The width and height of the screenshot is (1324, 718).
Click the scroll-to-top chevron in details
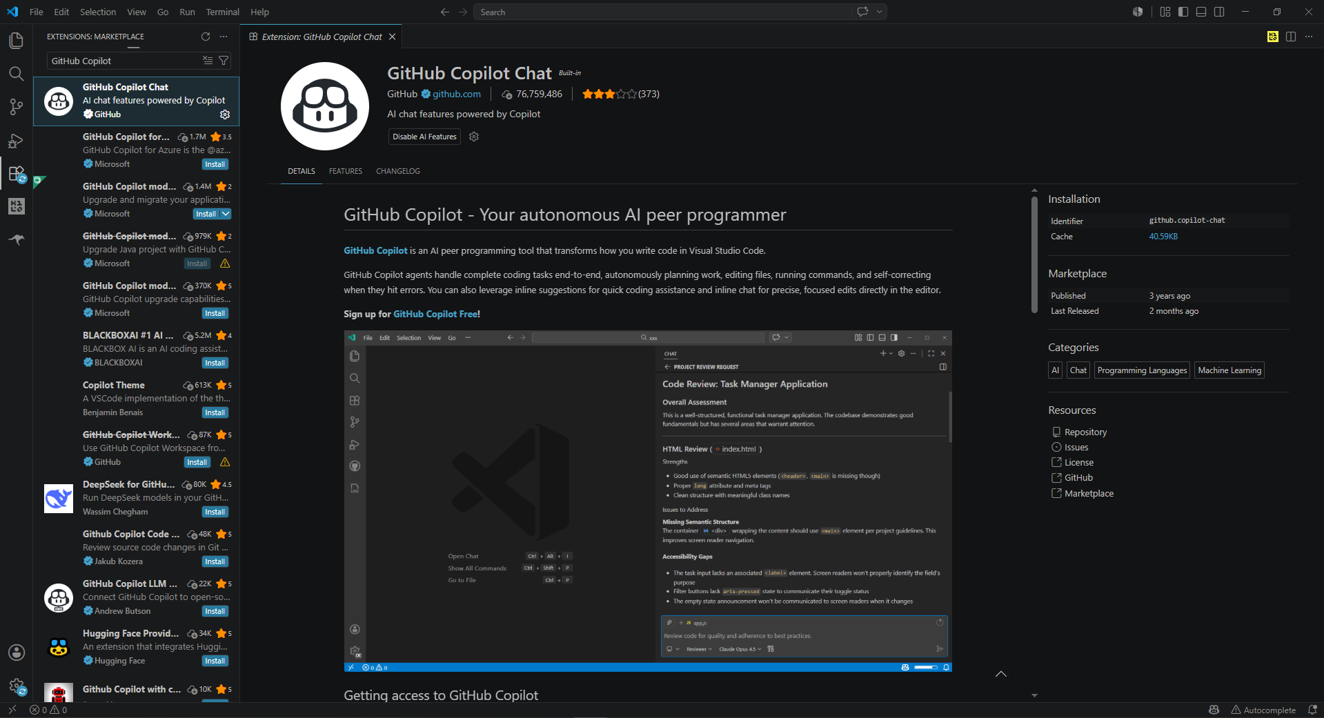click(x=1001, y=674)
